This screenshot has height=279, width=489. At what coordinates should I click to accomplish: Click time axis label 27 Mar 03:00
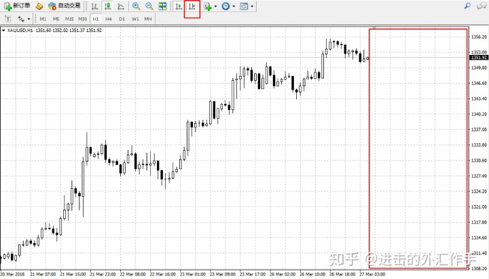(x=372, y=274)
